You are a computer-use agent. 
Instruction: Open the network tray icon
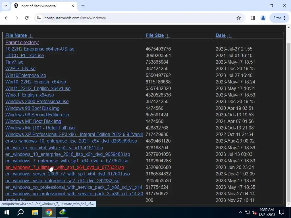(x=248, y=212)
